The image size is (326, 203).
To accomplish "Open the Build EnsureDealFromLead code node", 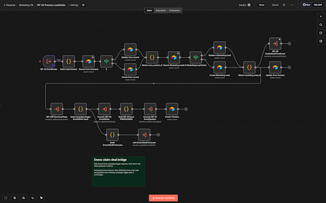I will click(112, 135).
